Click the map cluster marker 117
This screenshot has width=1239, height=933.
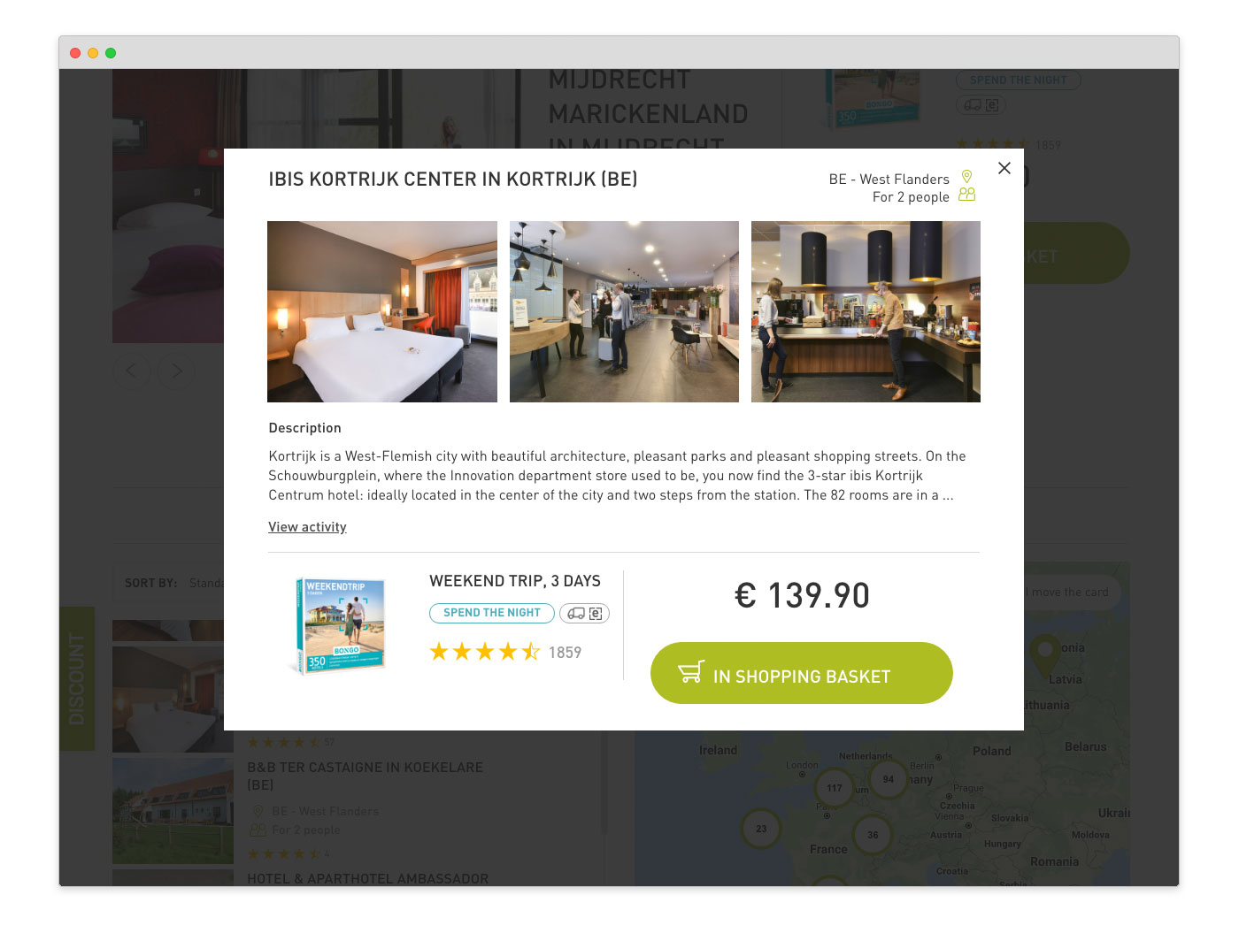coord(835,788)
